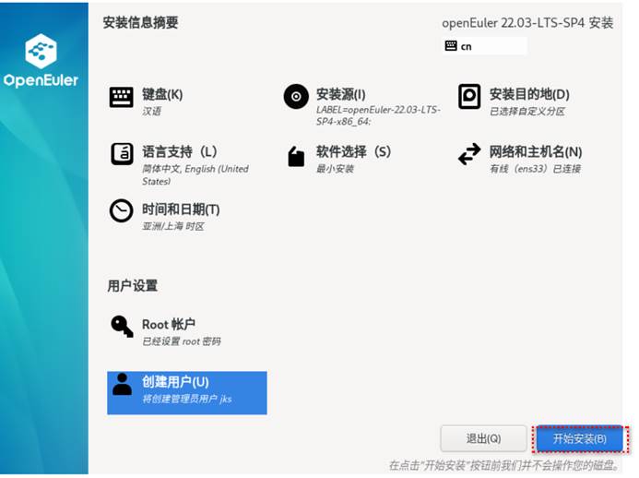
Task: Click the text 简体中文, English (United States)
Action: (195, 175)
